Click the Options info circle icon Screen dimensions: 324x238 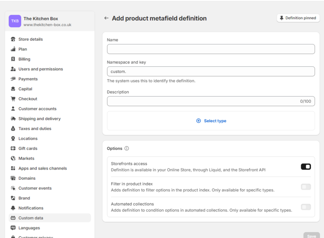(127, 148)
